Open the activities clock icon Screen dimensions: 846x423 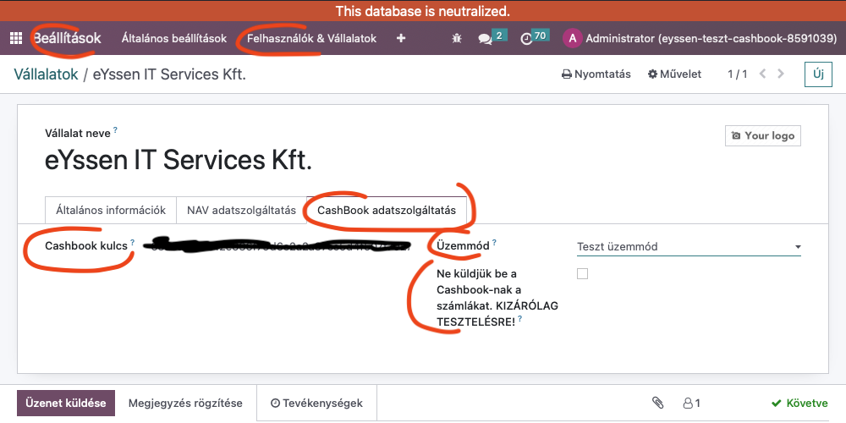pos(526,39)
